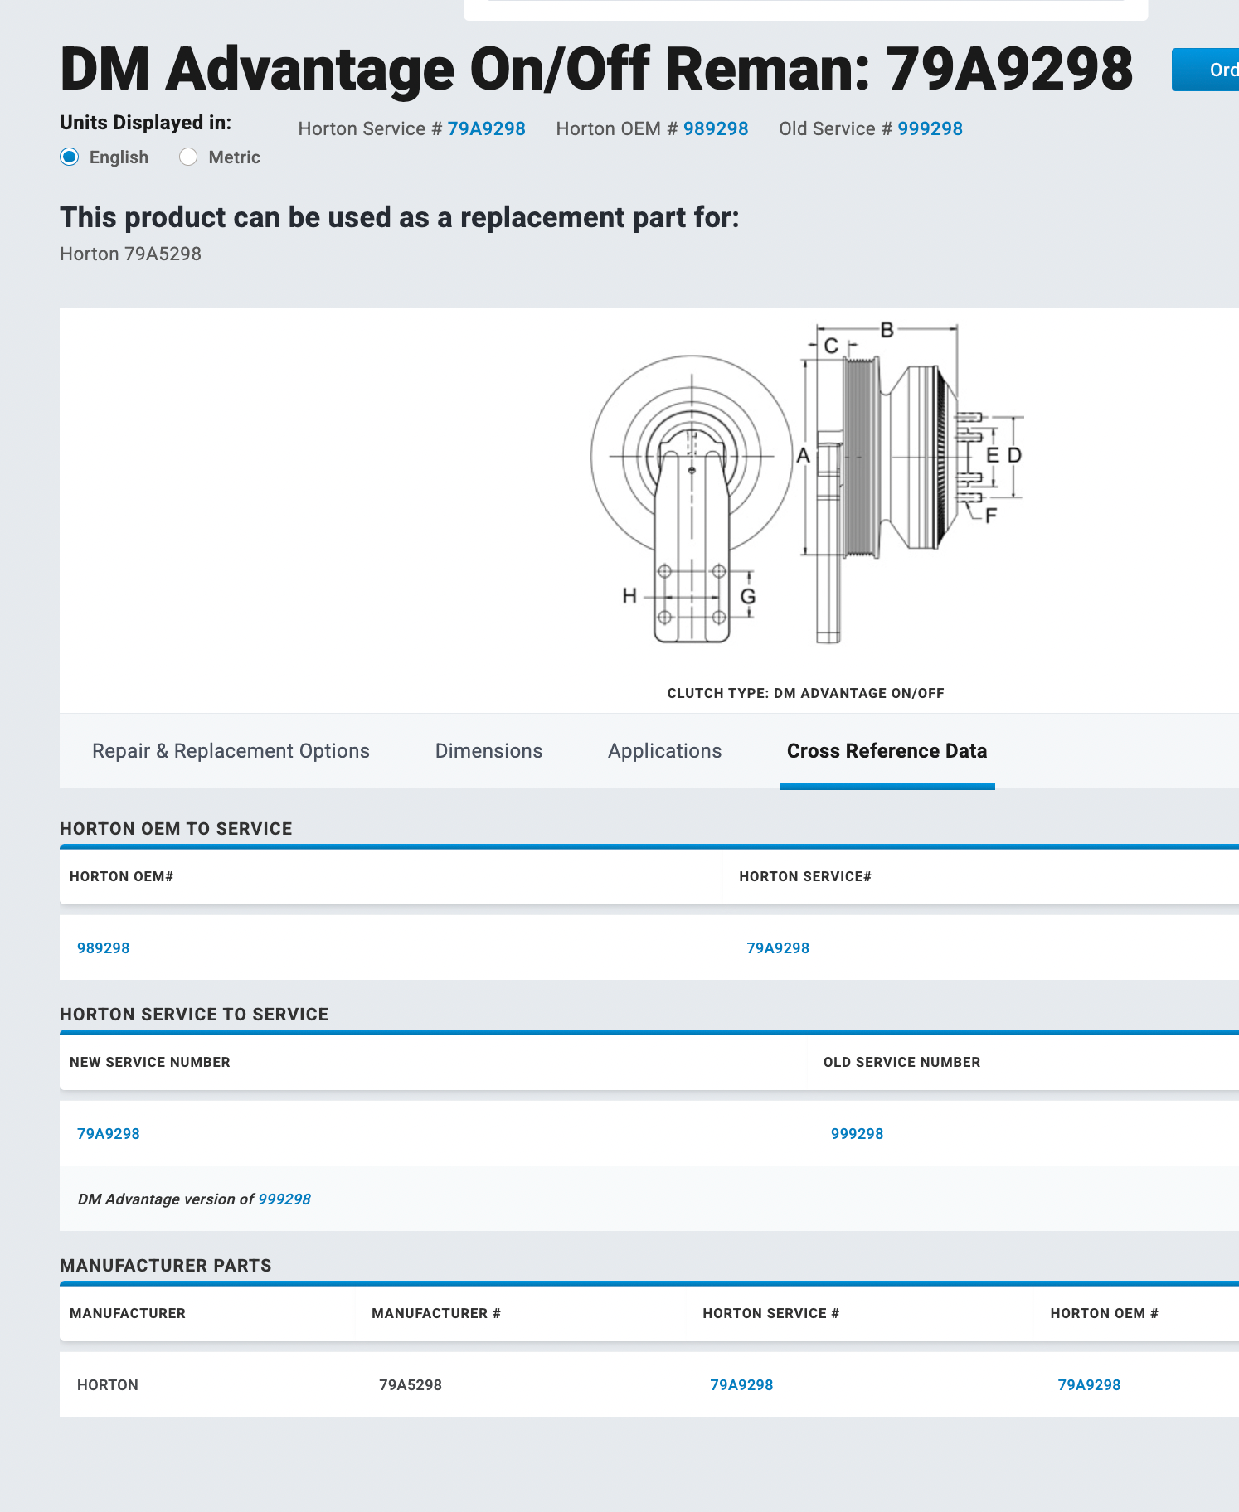This screenshot has height=1512, width=1239.
Task: Open 999298 under Old Service Number
Action: click(x=857, y=1134)
